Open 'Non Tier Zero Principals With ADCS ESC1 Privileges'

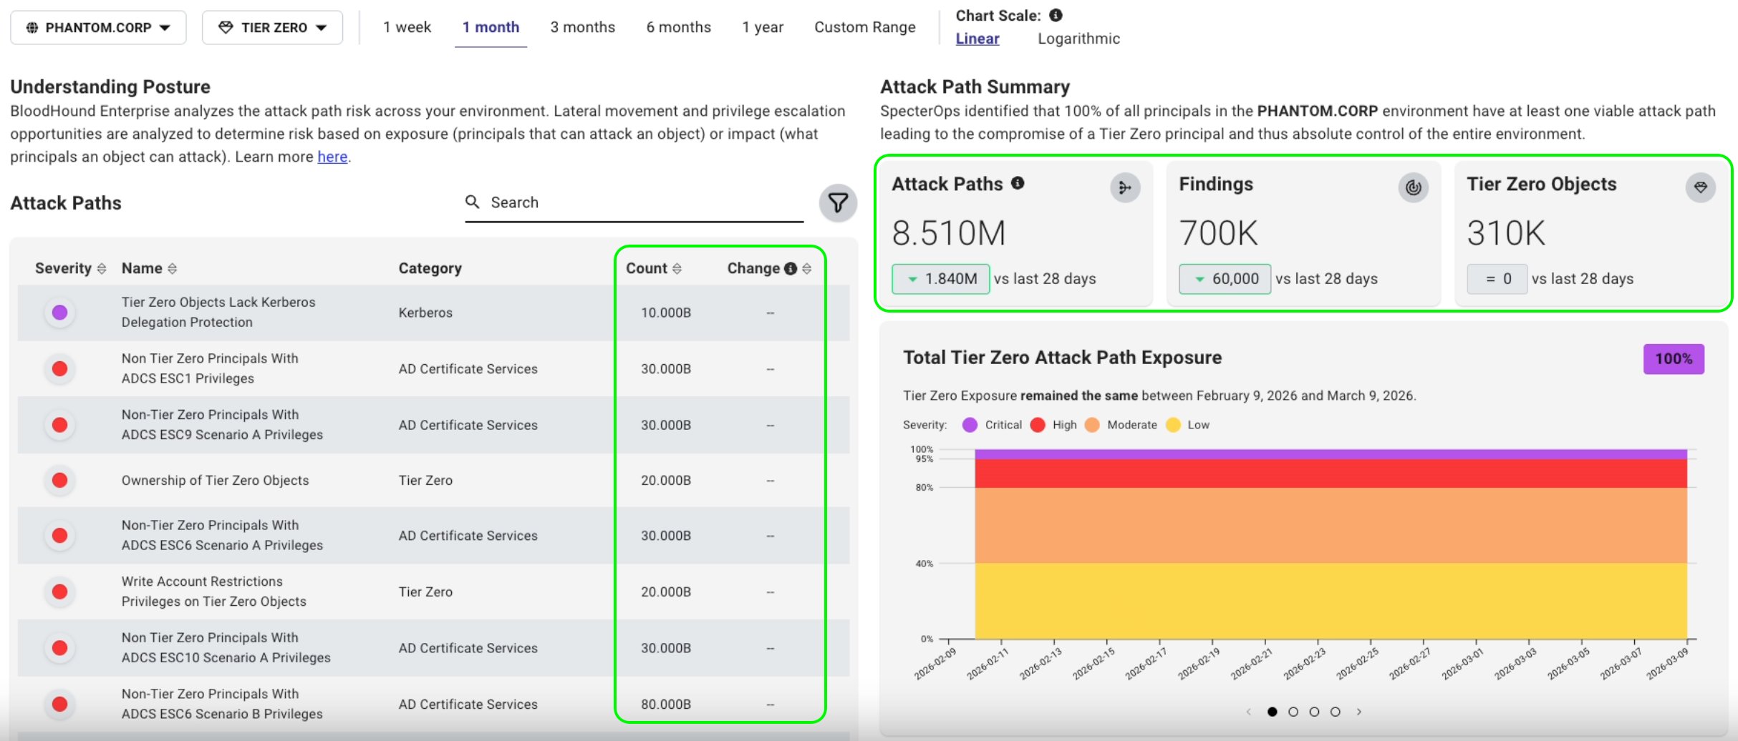tap(433, 368)
